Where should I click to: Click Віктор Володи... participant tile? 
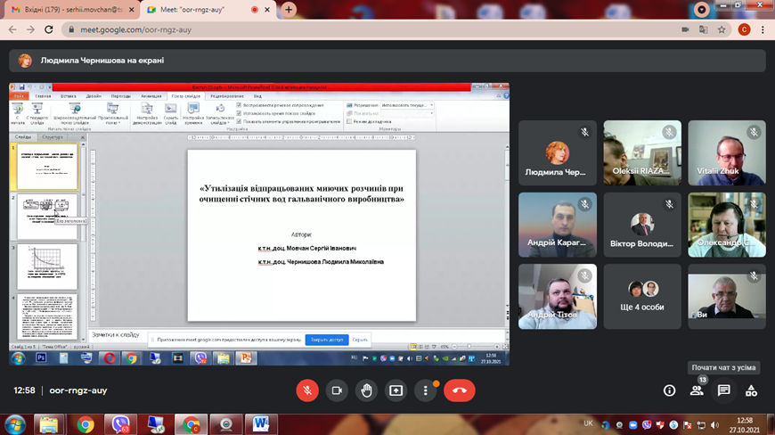click(x=642, y=225)
